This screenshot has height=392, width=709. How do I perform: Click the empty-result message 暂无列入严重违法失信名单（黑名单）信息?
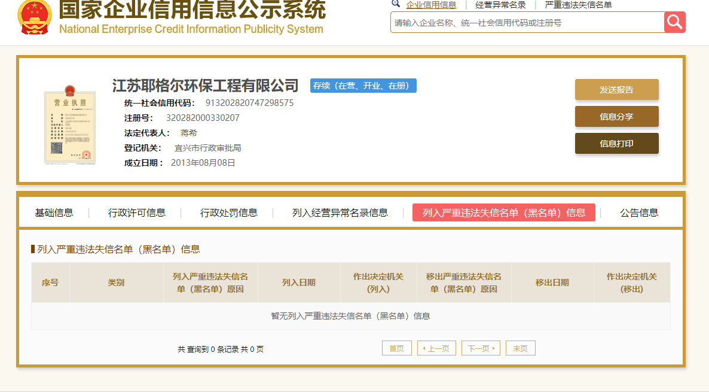point(350,316)
